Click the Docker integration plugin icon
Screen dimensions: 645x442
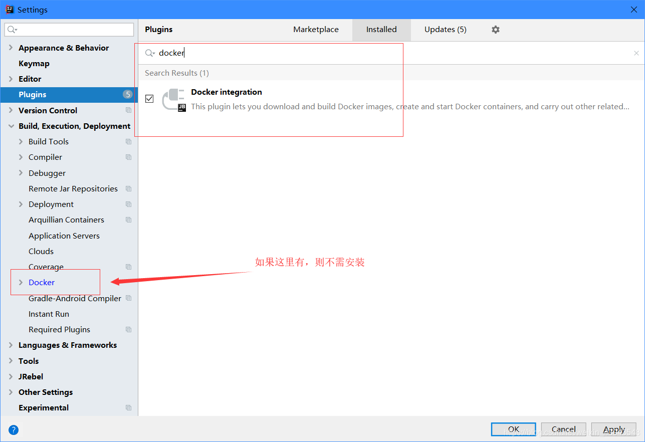174,100
